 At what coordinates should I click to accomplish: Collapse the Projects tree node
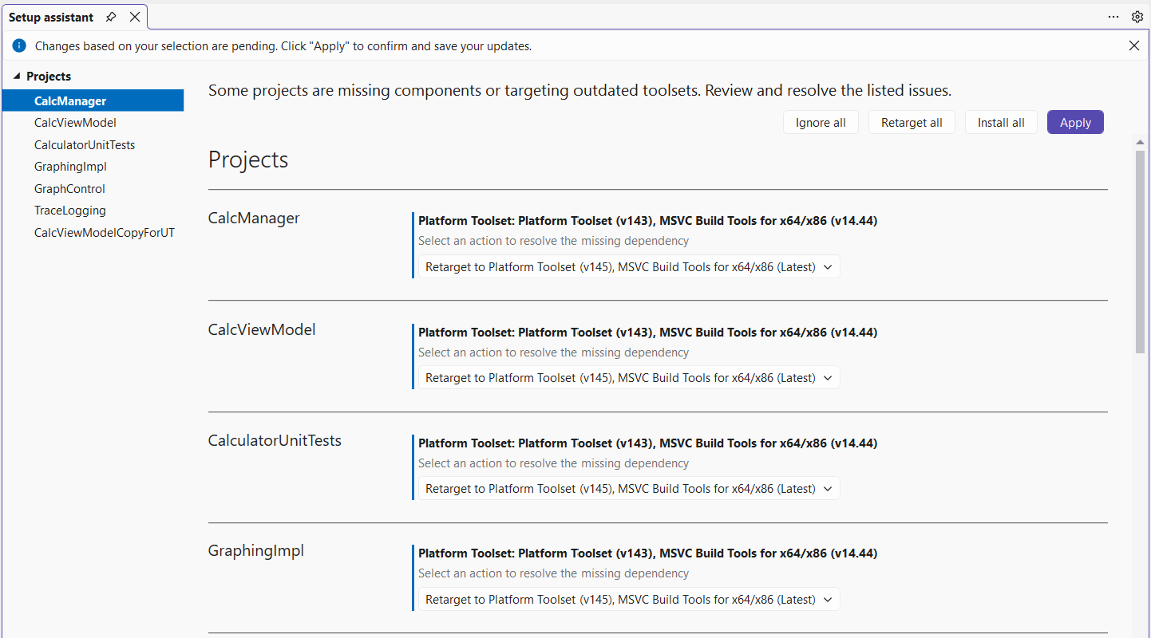point(16,76)
